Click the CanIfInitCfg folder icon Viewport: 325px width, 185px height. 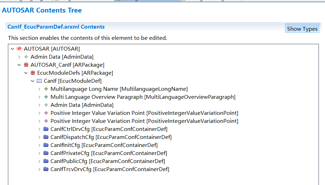coord(46,145)
